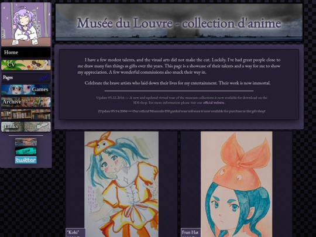Click the sunset banner badge in sidebar

click(x=26, y=142)
